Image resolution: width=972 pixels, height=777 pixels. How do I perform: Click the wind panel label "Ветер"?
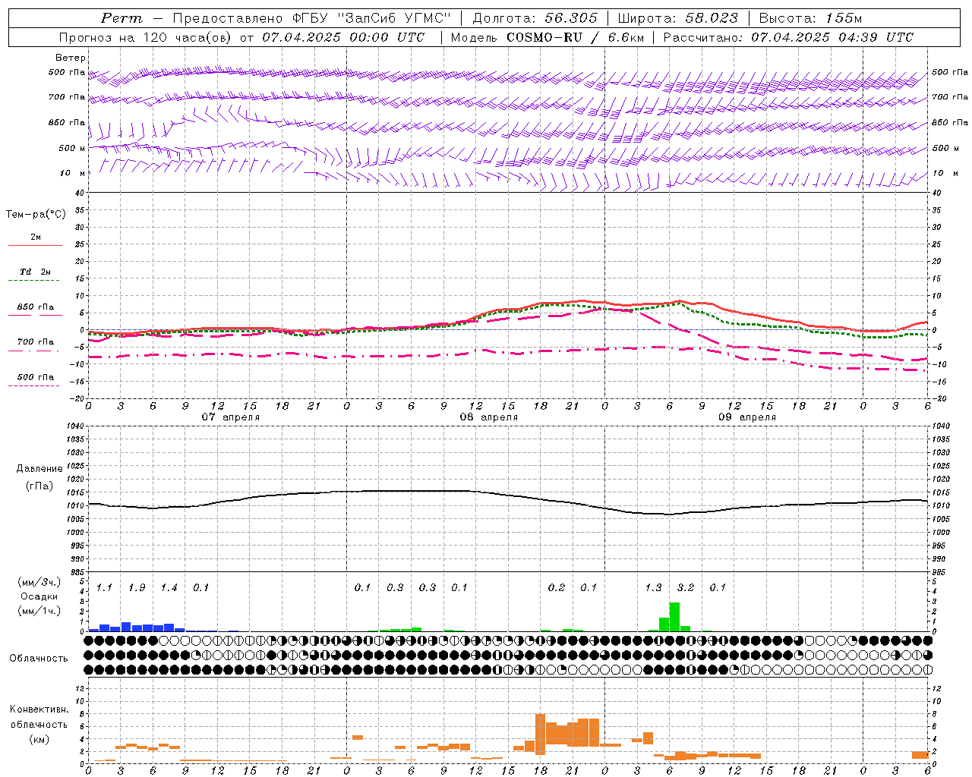[x=71, y=58]
